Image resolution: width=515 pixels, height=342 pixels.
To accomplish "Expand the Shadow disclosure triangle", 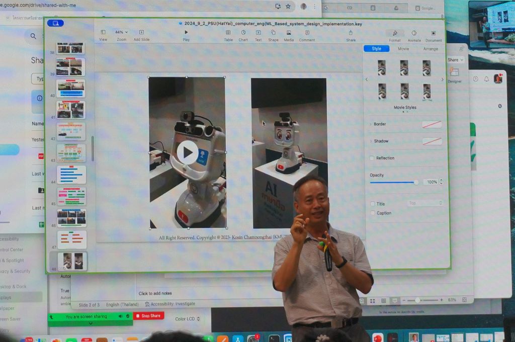I will 371,141.
